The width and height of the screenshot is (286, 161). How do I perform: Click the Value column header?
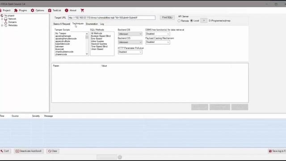point(104,66)
